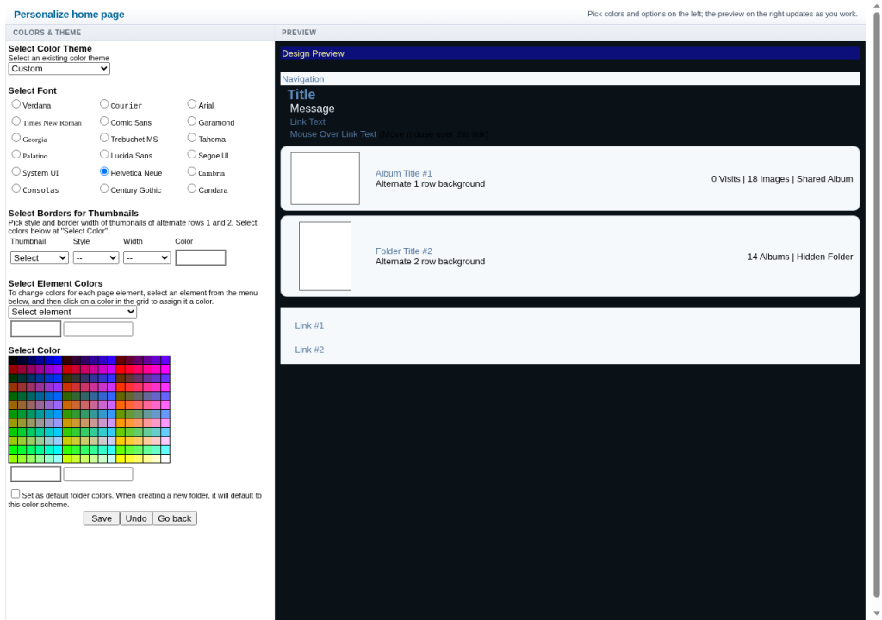
Task: Pick Century Gothic font radio button
Action: [104, 189]
